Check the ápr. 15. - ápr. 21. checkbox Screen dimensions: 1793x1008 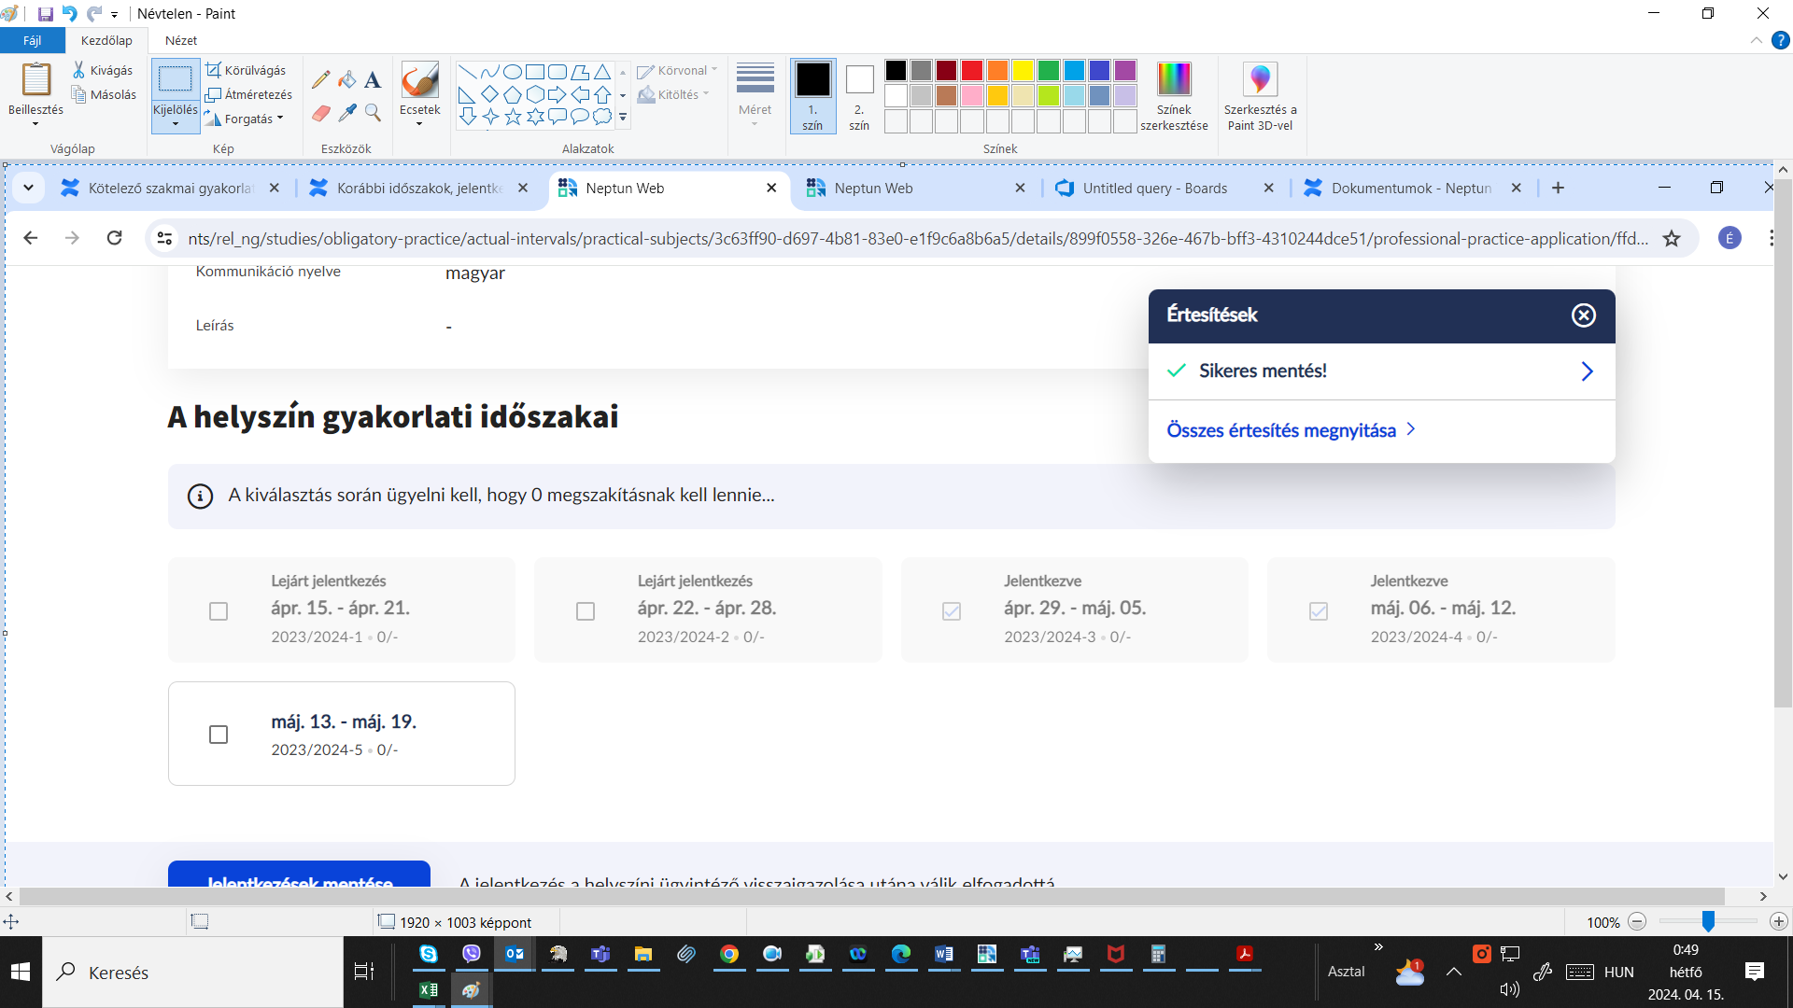pyautogui.click(x=219, y=611)
